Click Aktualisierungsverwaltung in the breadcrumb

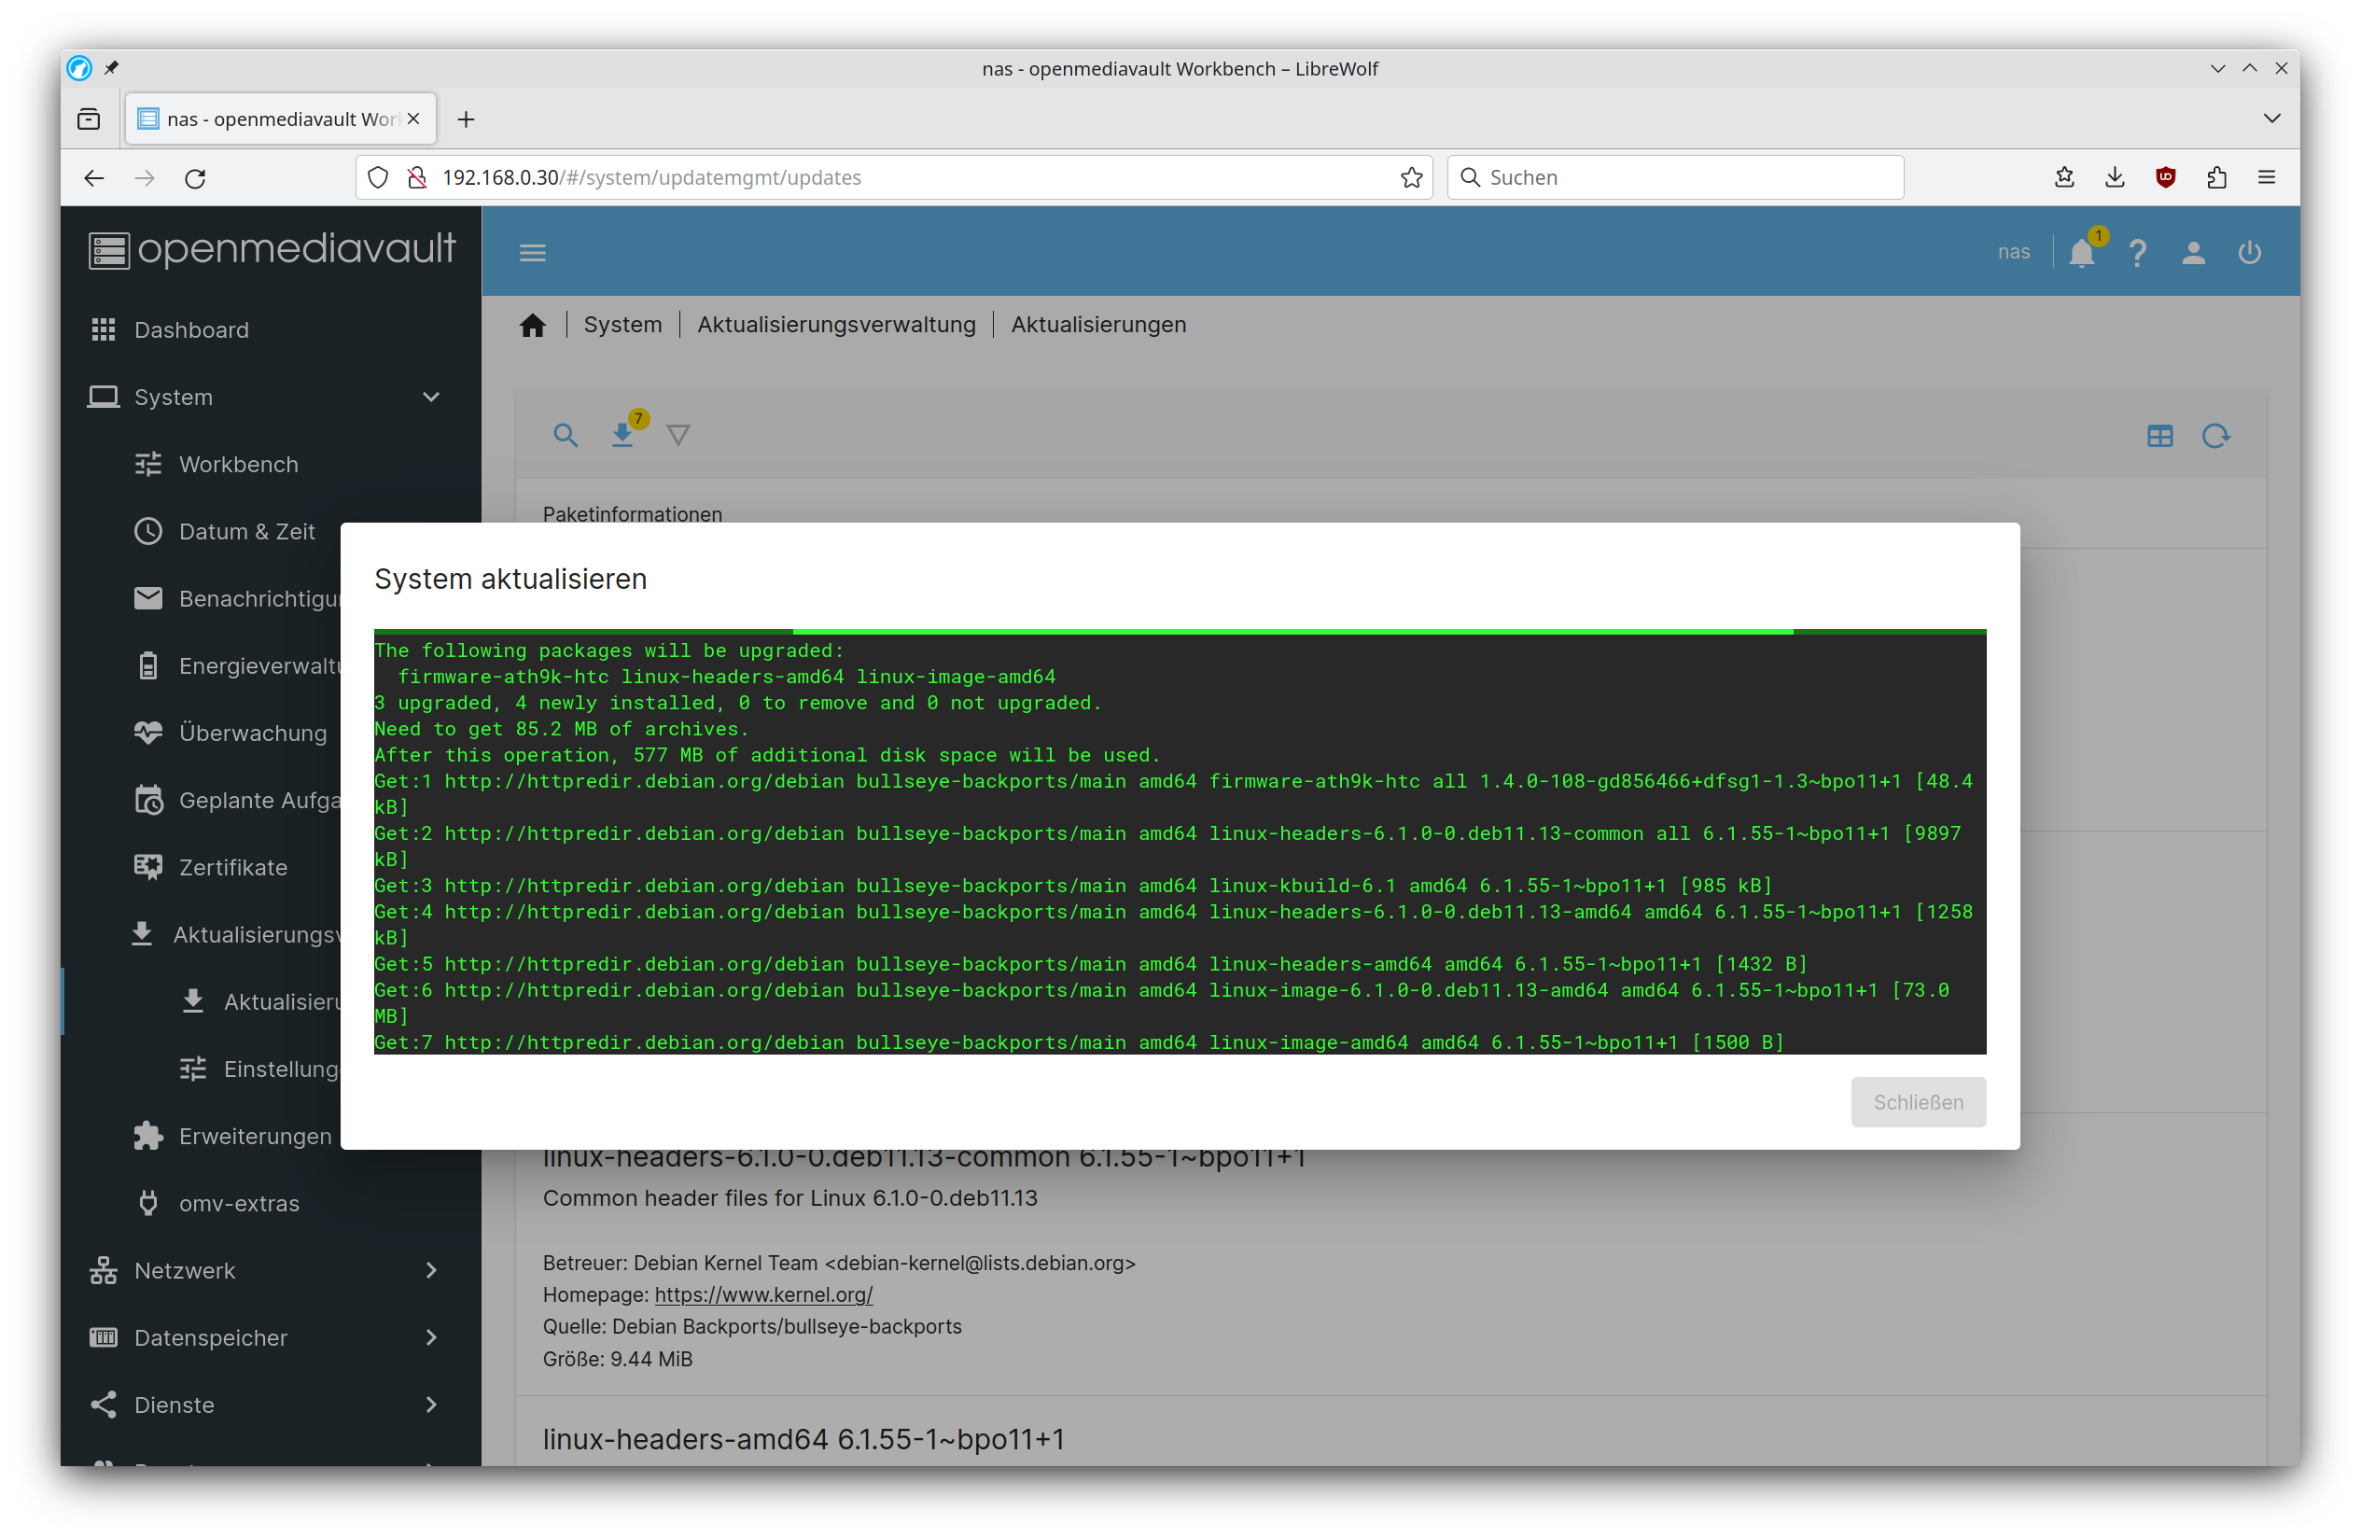pyautogui.click(x=836, y=325)
